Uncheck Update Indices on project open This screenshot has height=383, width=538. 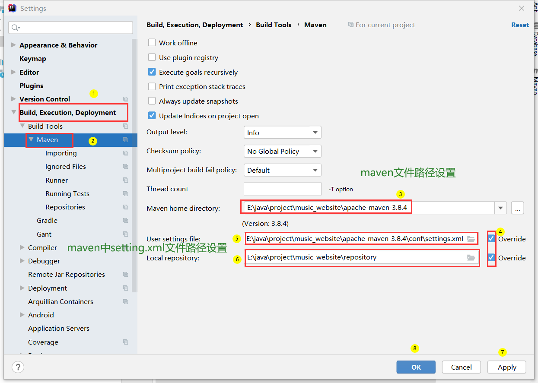(x=152, y=116)
